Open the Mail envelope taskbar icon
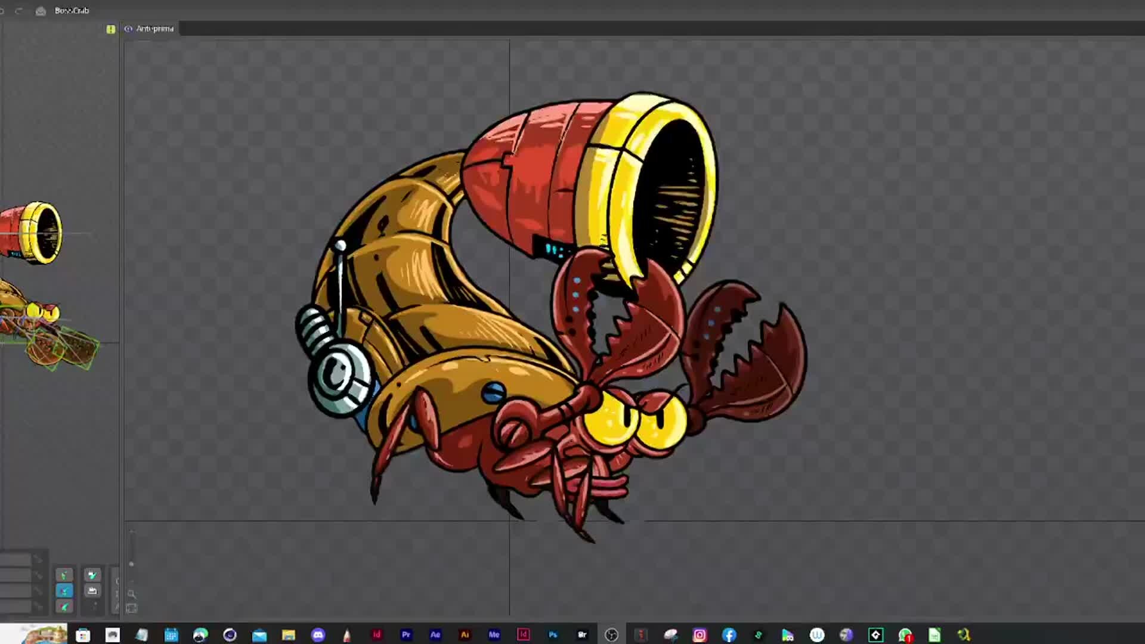The height and width of the screenshot is (644, 1145). point(259,635)
